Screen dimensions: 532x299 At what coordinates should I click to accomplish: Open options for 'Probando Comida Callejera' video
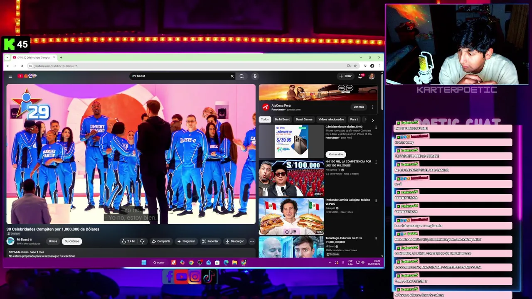376,200
